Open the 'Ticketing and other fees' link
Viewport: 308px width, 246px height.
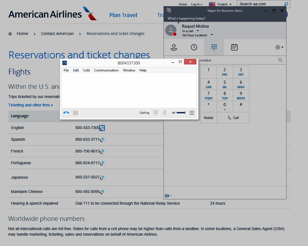tap(31, 105)
